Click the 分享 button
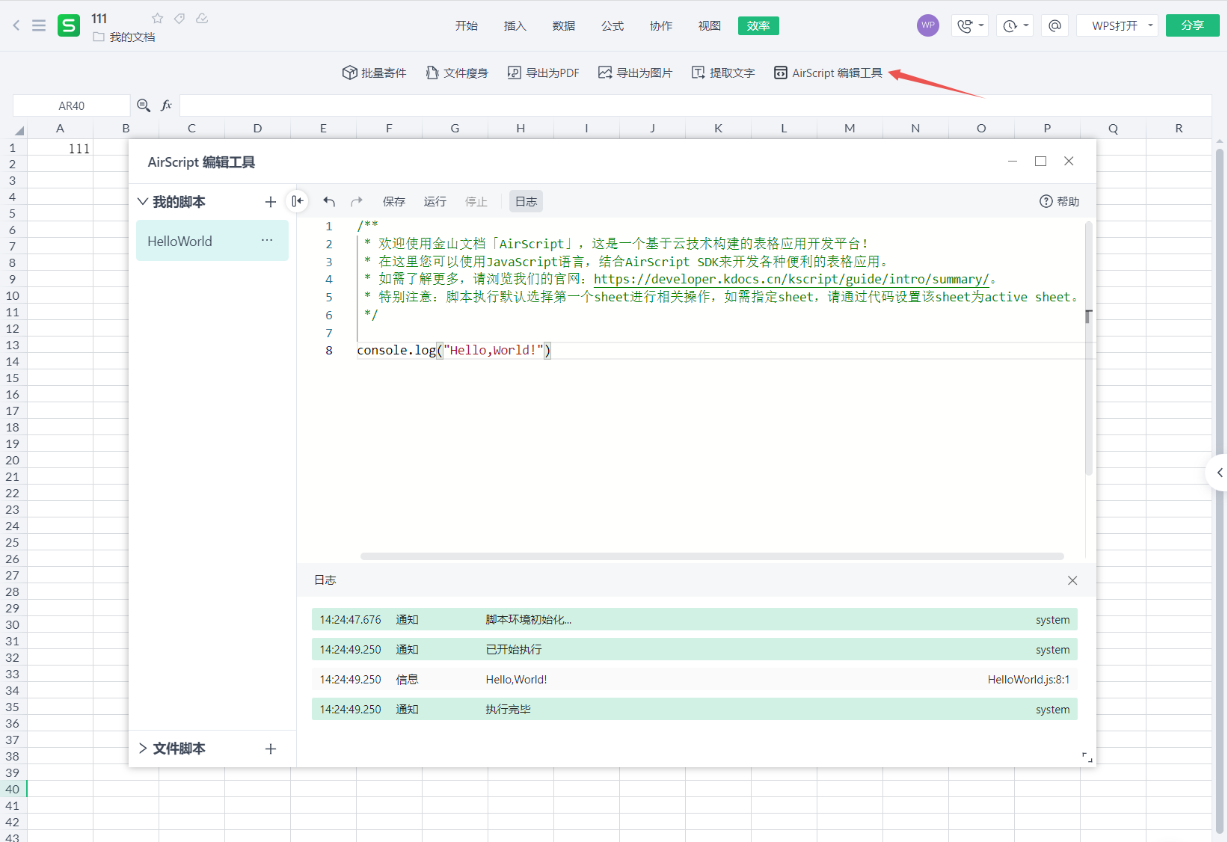The image size is (1228, 842). 1192,25
